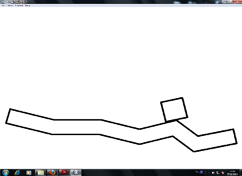The image size is (242, 176).
Task: Click the volume speaker tray icon
Action: pyautogui.click(x=213, y=172)
